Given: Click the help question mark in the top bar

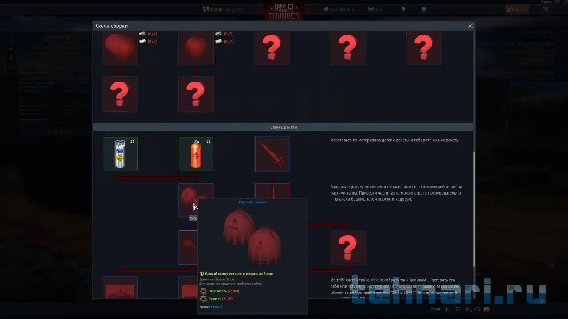Looking at the screenshot, I should point(545,9).
